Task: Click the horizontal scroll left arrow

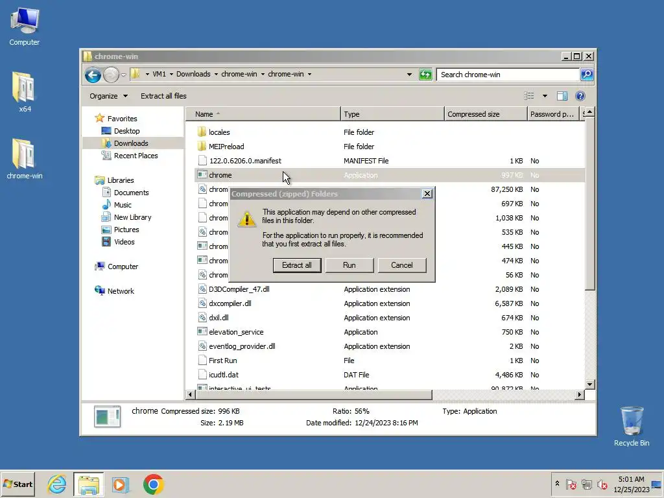Action: click(190, 395)
